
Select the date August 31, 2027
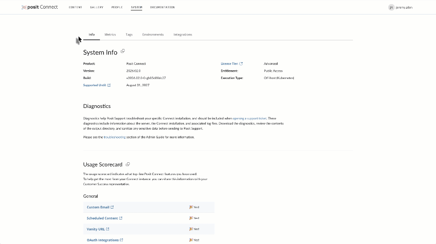(x=138, y=85)
